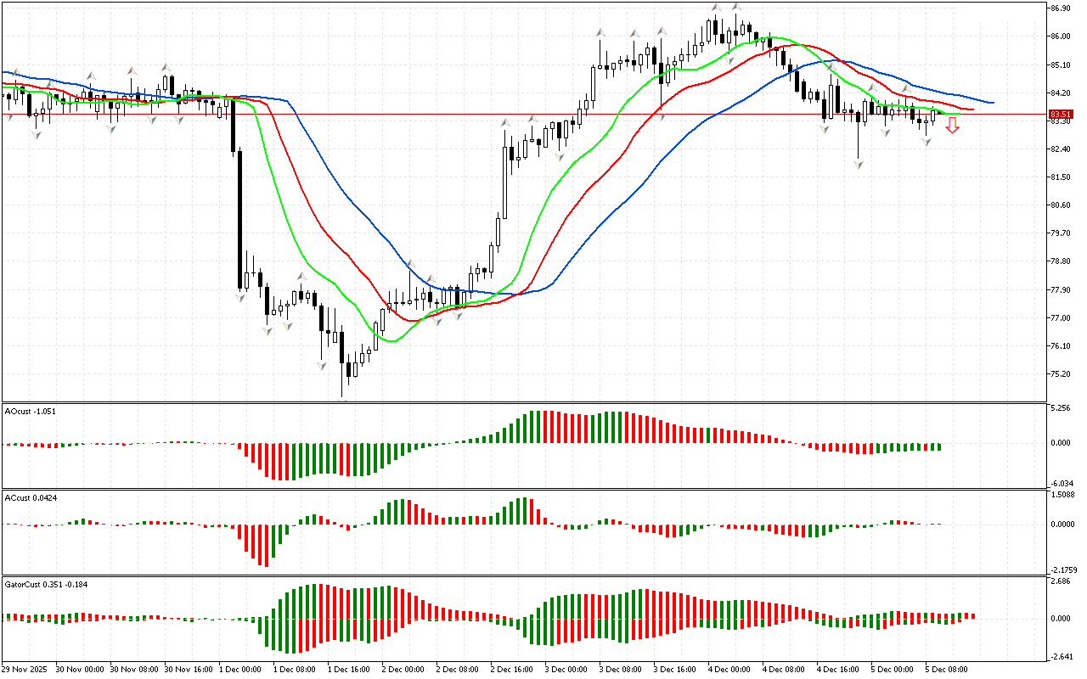The height and width of the screenshot is (679, 1087).
Task: Click the 75.20 price scale value
Action: click(x=1059, y=374)
